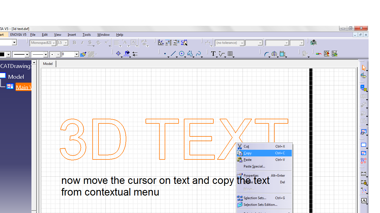Screen dimensions: 380x213
Task: Choose Copy from the context menu
Action: click(248, 153)
